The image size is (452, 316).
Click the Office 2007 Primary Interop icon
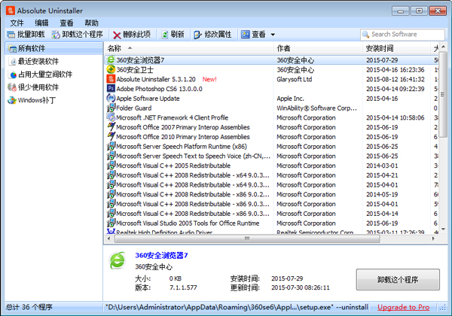111,127
